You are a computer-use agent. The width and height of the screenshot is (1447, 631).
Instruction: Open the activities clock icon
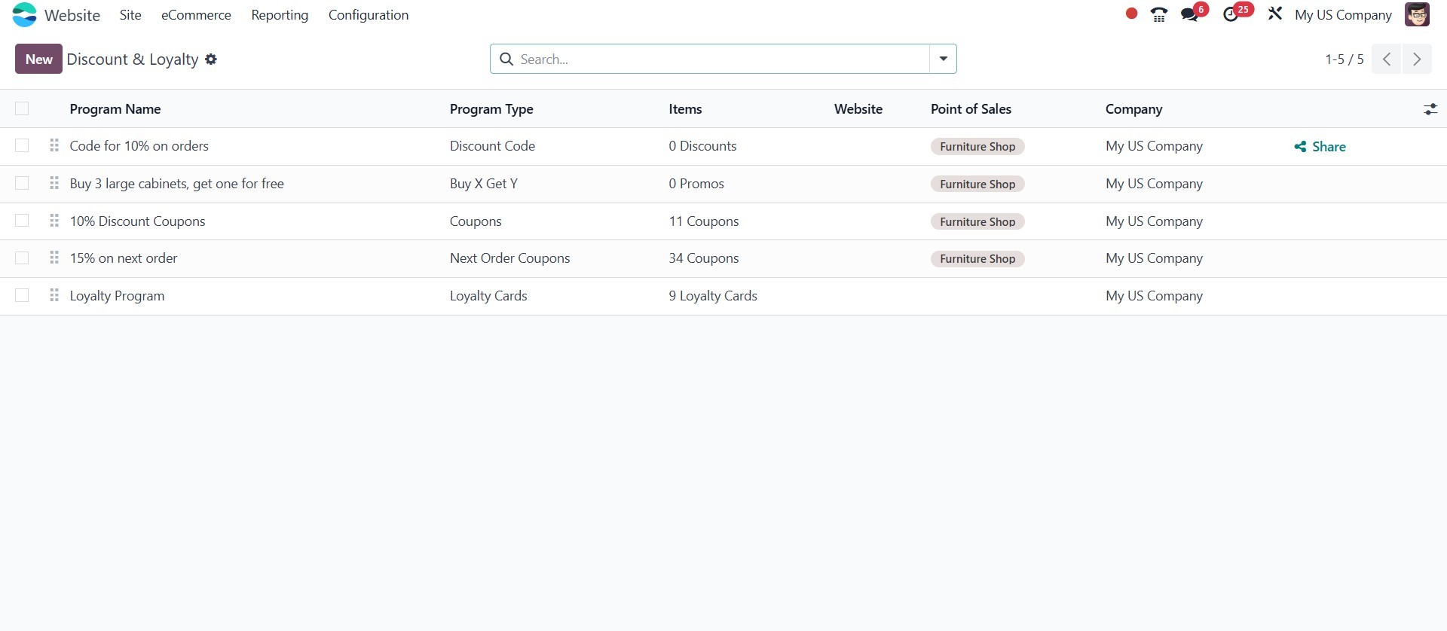pos(1231,14)
